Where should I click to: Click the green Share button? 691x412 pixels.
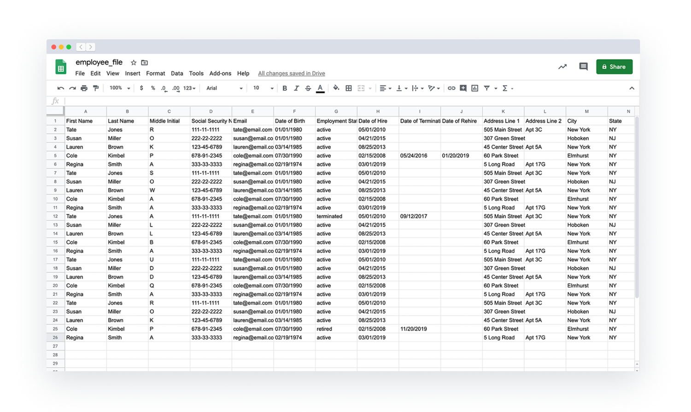pyautogui.click(x=614, y=66)
